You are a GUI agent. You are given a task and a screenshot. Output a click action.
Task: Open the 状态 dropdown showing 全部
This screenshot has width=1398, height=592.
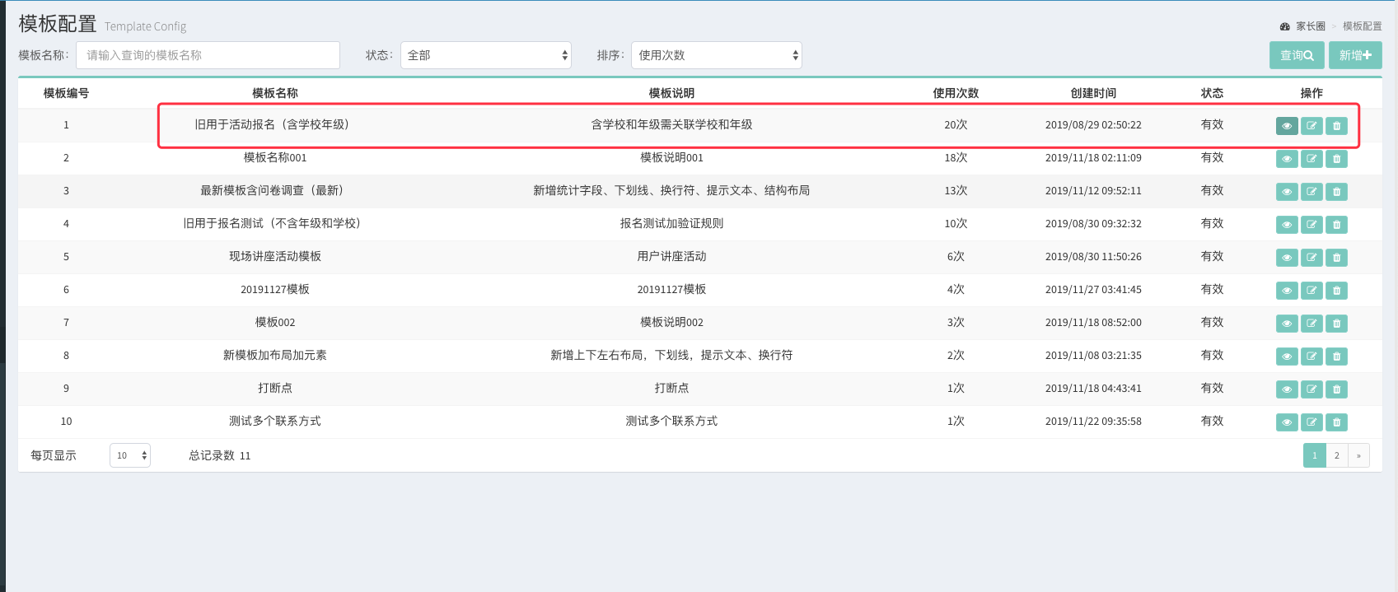point(485,55)
